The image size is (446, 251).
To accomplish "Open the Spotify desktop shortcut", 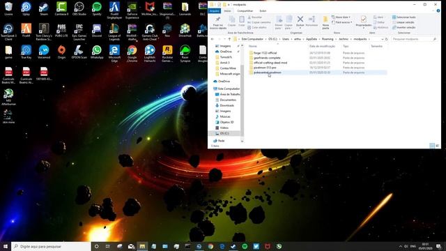I will point(97,9).
